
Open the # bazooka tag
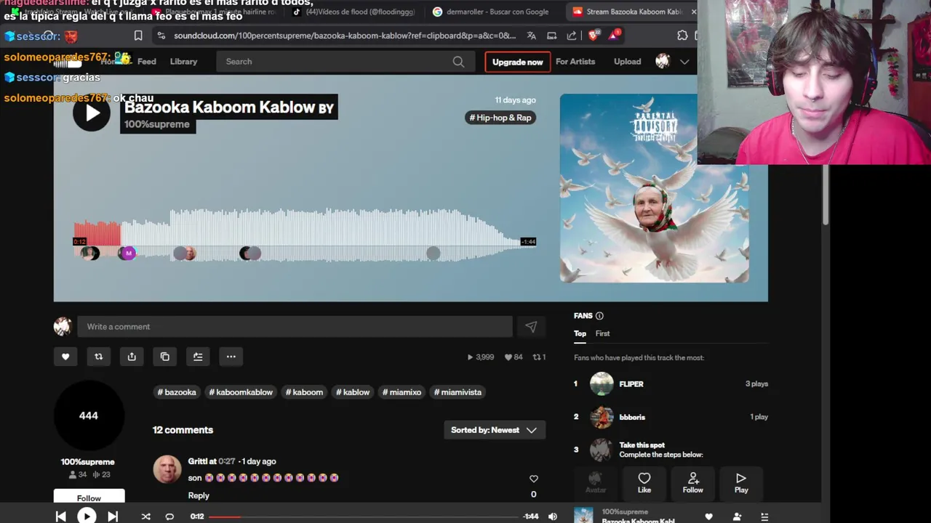click(177, 392)
